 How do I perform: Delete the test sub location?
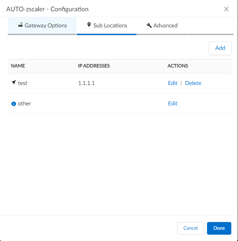193,83
